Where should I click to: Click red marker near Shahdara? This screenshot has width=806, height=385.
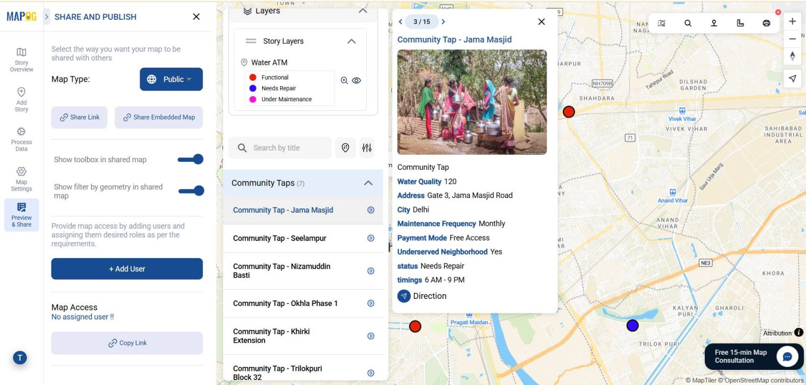click(569, 112)
